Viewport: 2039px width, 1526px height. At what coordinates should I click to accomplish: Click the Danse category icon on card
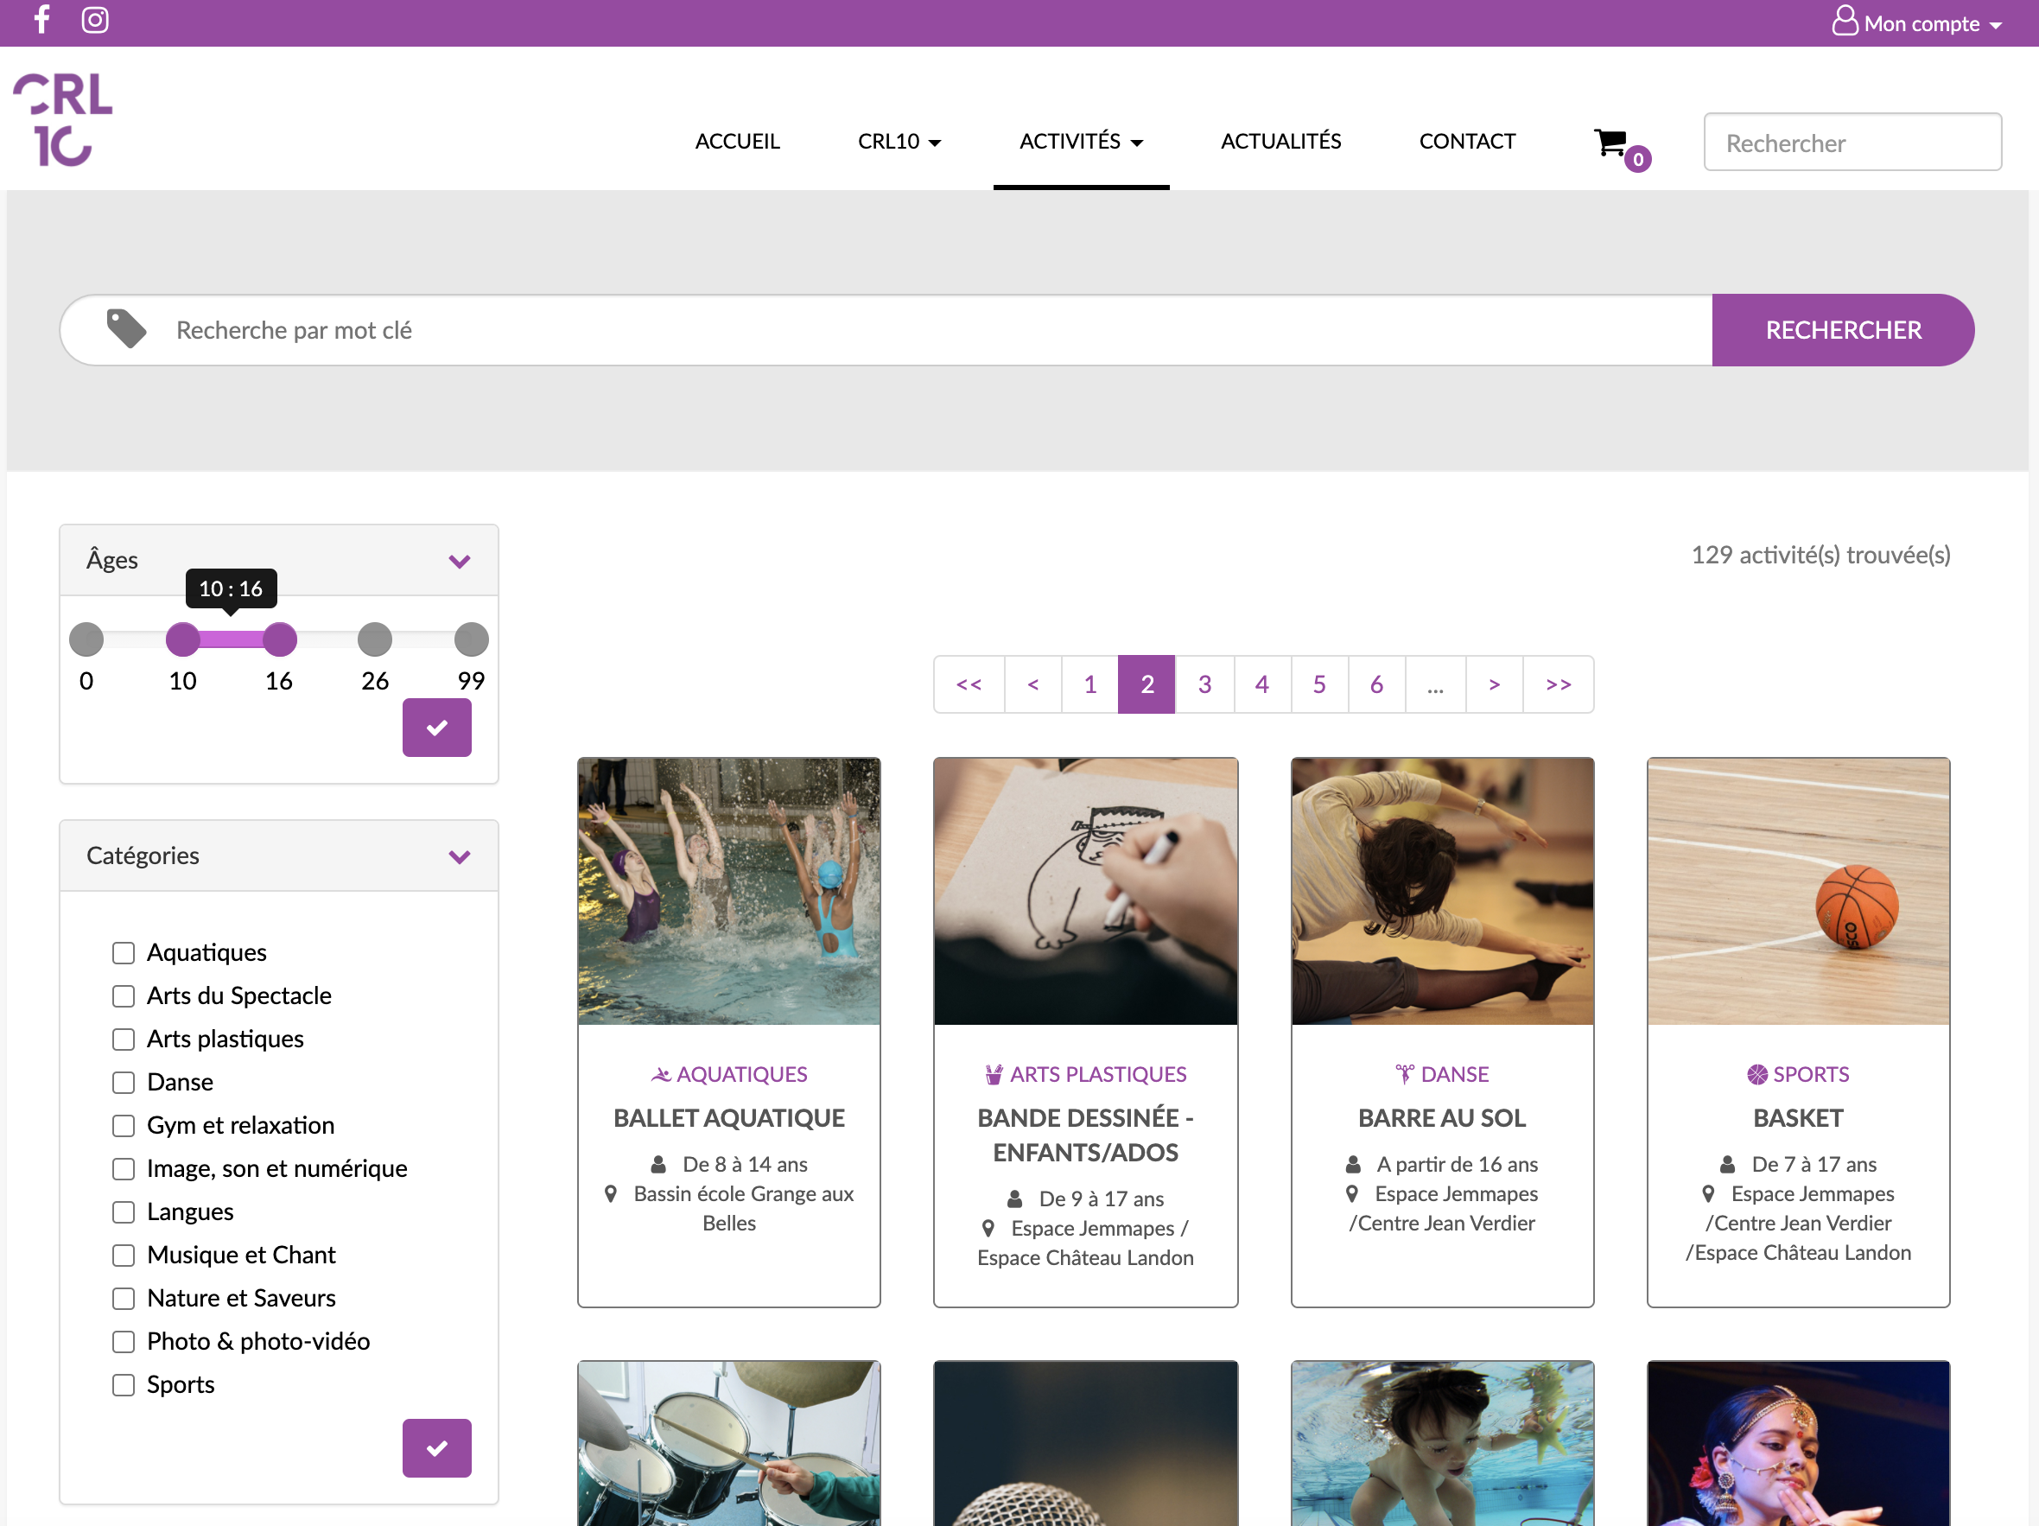coord(1404,1074)
